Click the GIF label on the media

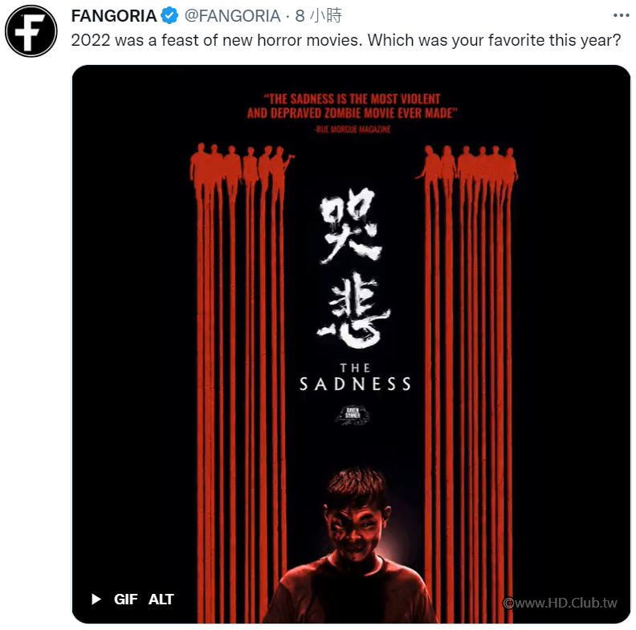tap(126, 599)
